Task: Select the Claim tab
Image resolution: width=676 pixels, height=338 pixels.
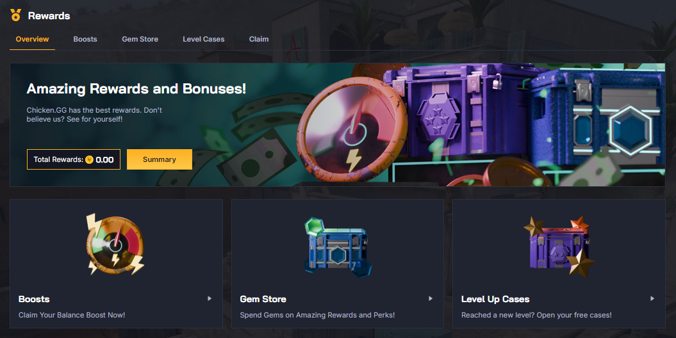Action: click(259, 39)
